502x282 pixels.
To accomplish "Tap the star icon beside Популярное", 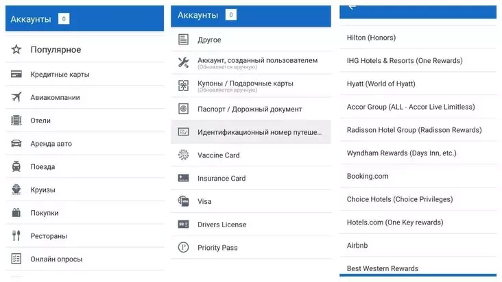I will (16, 49).
